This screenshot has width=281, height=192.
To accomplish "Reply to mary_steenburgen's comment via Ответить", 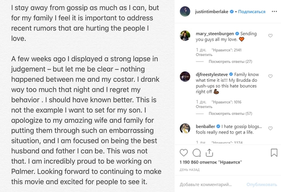I will (190, 53).
